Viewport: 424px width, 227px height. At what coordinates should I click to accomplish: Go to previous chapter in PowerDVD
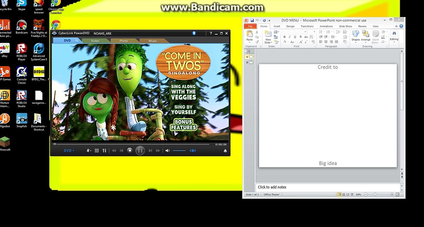(121, 151)
